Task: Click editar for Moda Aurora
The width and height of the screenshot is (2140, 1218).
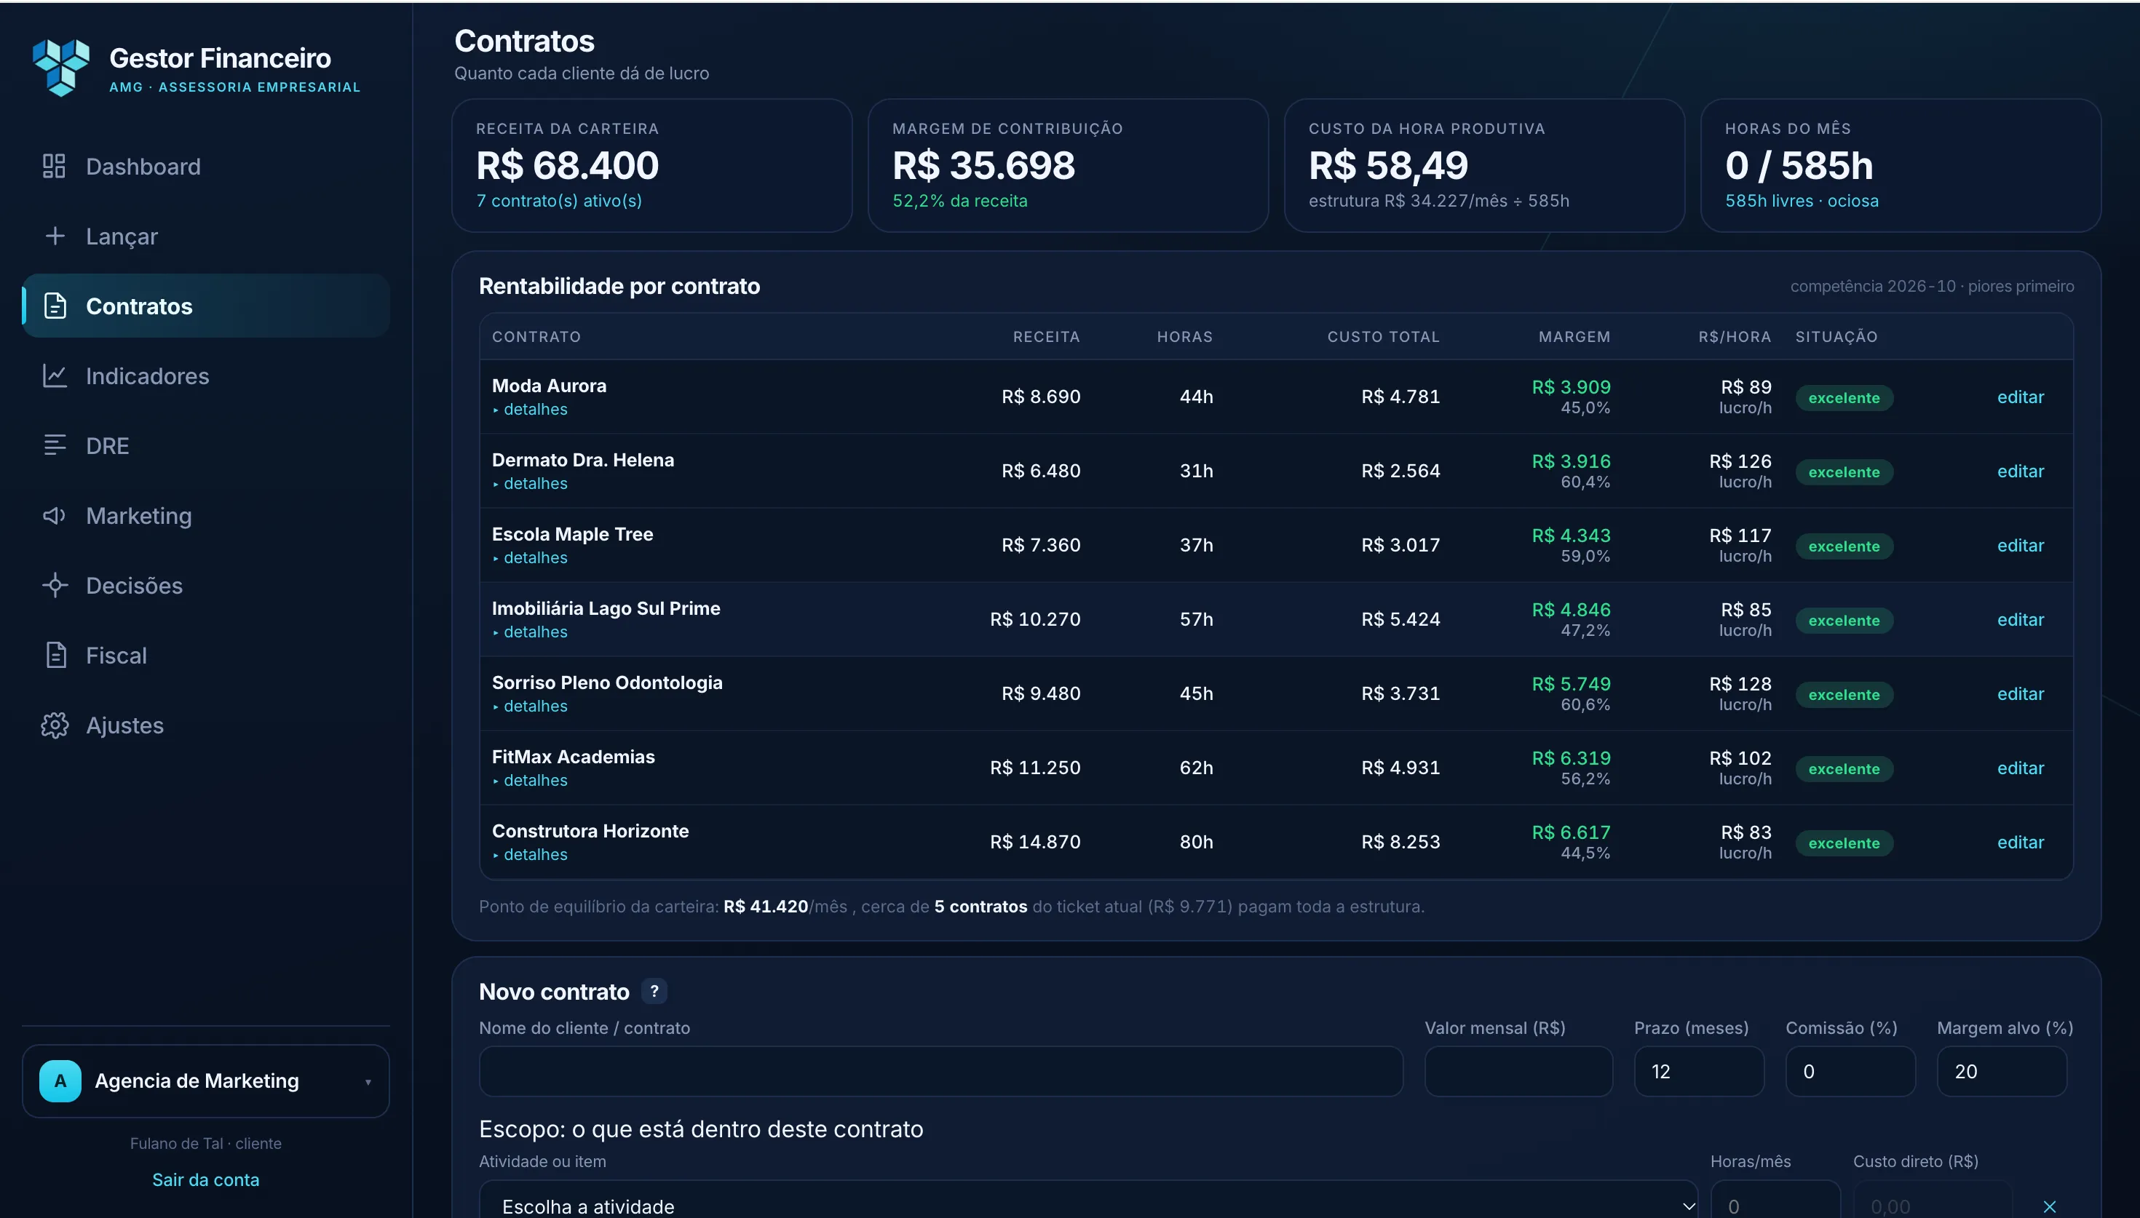Action: [x=2021, y=397]
